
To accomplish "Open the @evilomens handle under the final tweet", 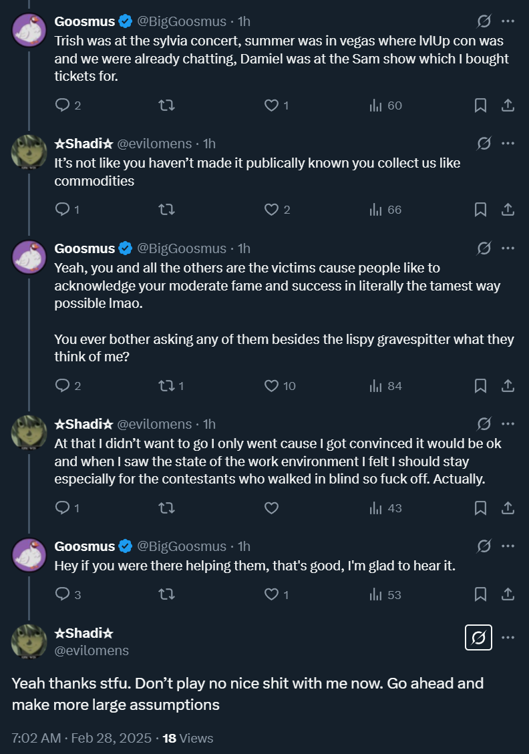I will 92,650.
